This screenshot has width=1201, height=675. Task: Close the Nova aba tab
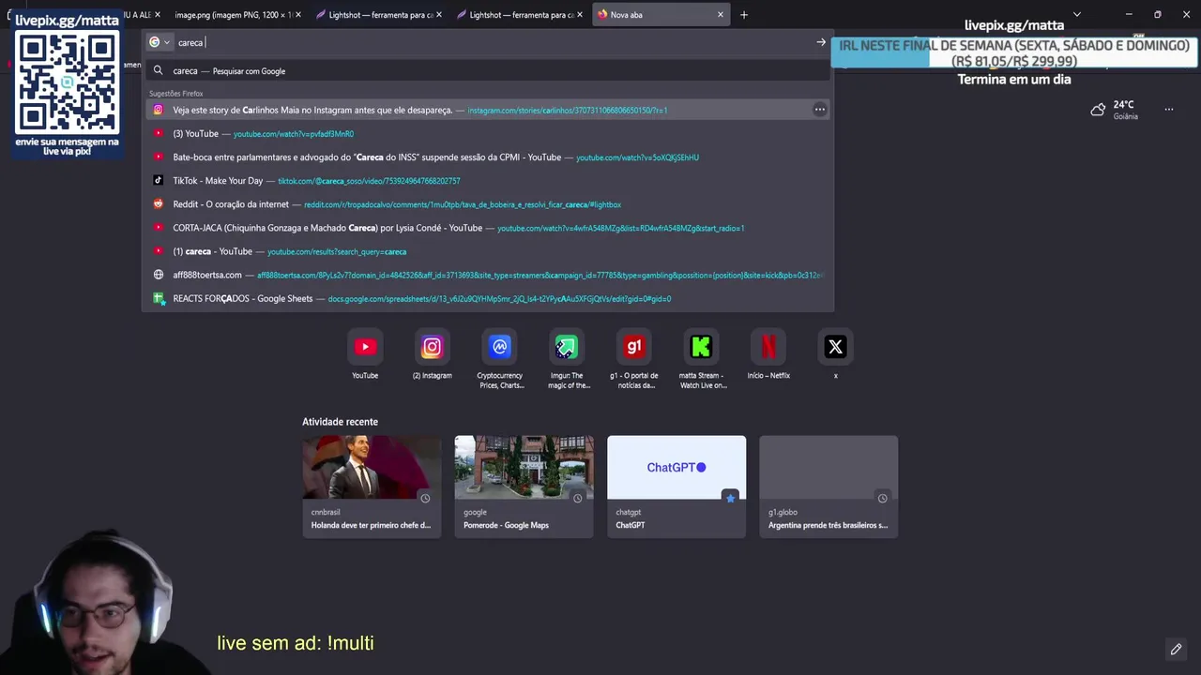[x=721, y=15]
